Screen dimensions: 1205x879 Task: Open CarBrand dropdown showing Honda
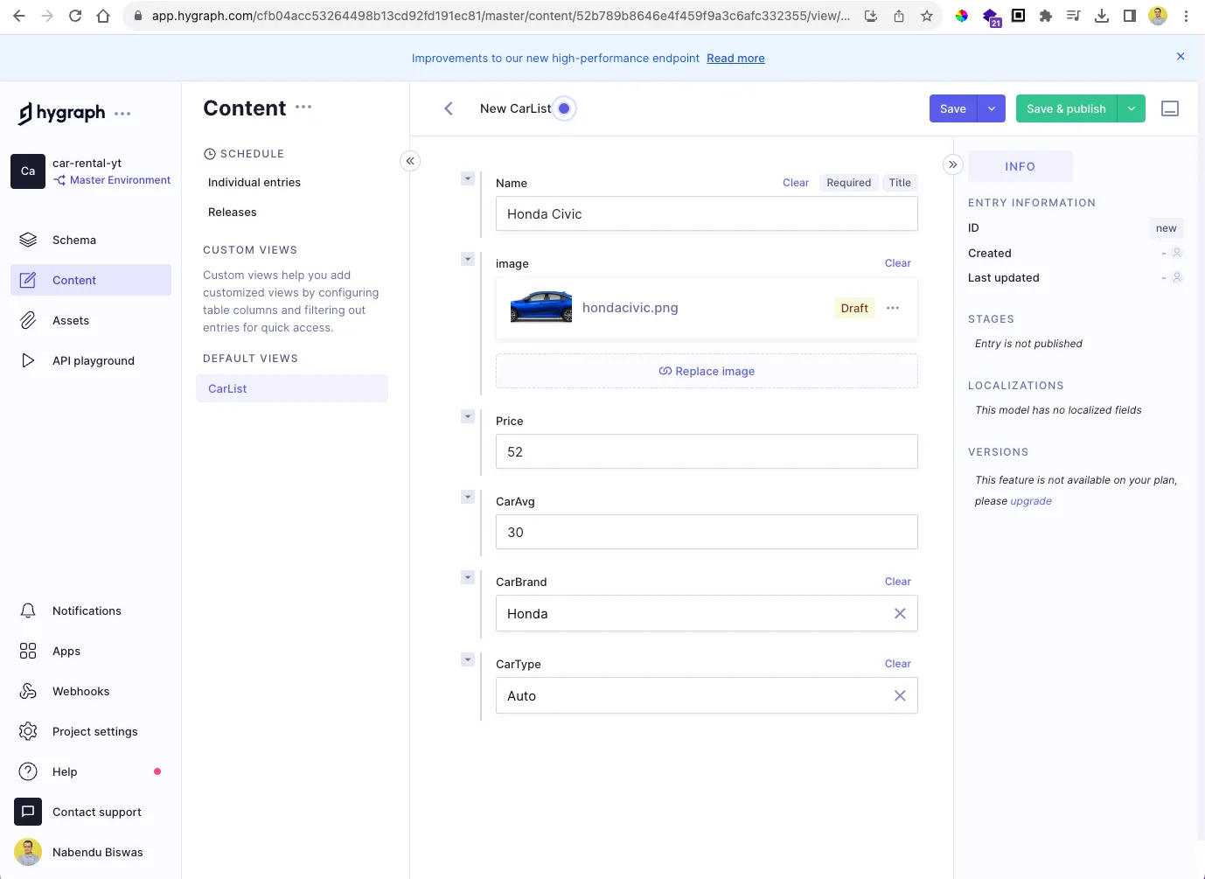pyautogui.click(x=707, y=613)
